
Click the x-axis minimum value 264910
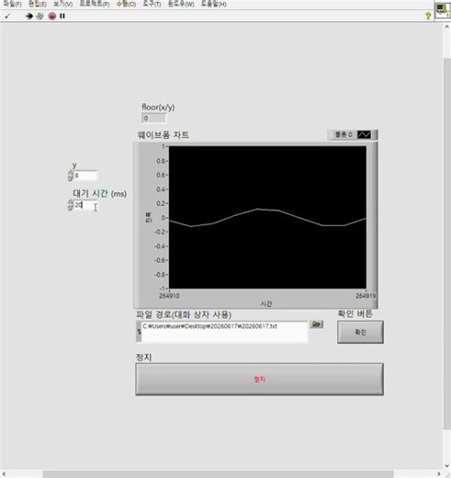169,296
